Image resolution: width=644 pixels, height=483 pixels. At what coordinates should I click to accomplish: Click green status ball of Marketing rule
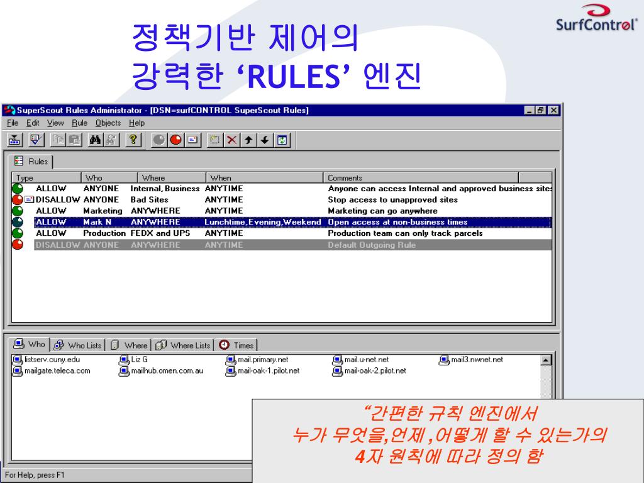17,211
